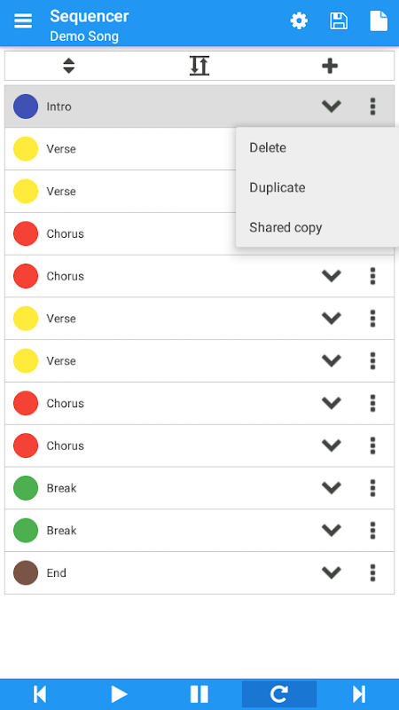Pause playback with the pause button
This screenshot has width=399, height=710.
click(x=199, y=694)
